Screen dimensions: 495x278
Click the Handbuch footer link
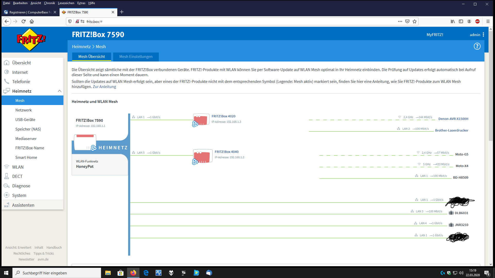tap(54, 248)
